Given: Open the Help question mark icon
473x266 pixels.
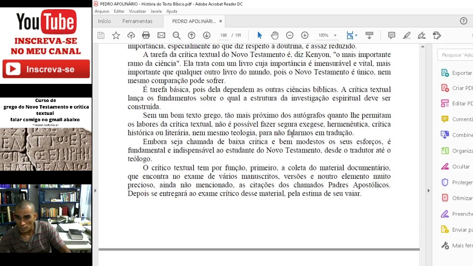Looking at the screenshot, I should [463, 21].
